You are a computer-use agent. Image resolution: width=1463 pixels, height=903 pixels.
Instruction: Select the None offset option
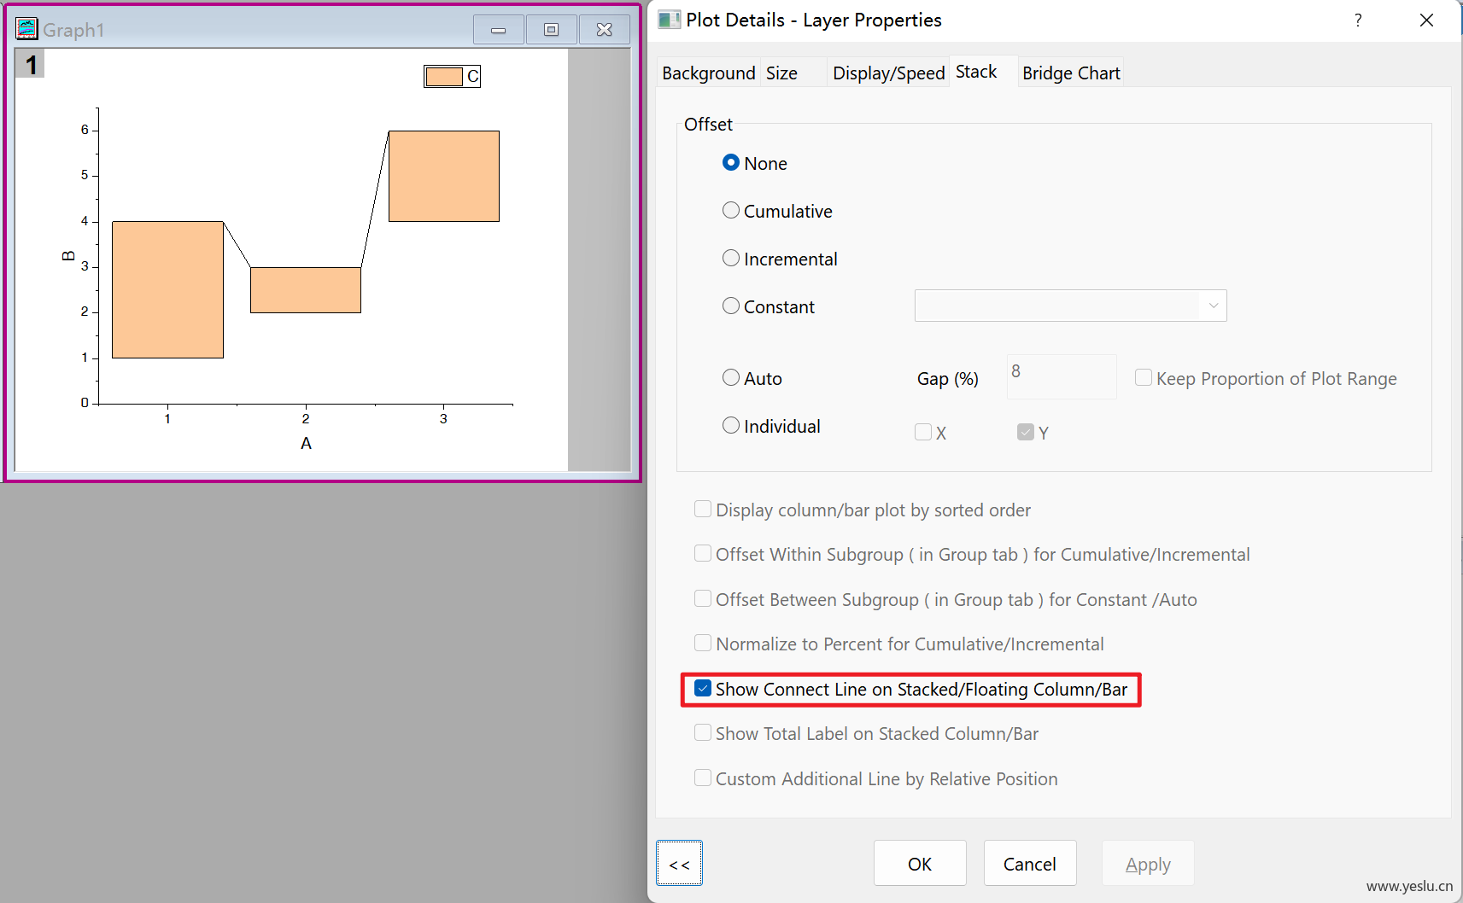pyautogui.click(x=731, y=162)
